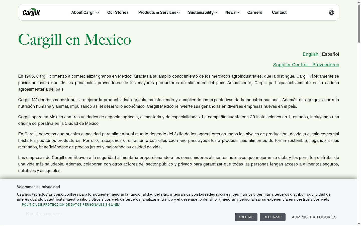Open the Supplier Central – Proveedores link
This screenshot has height=226, width=361.
[306, 65]
